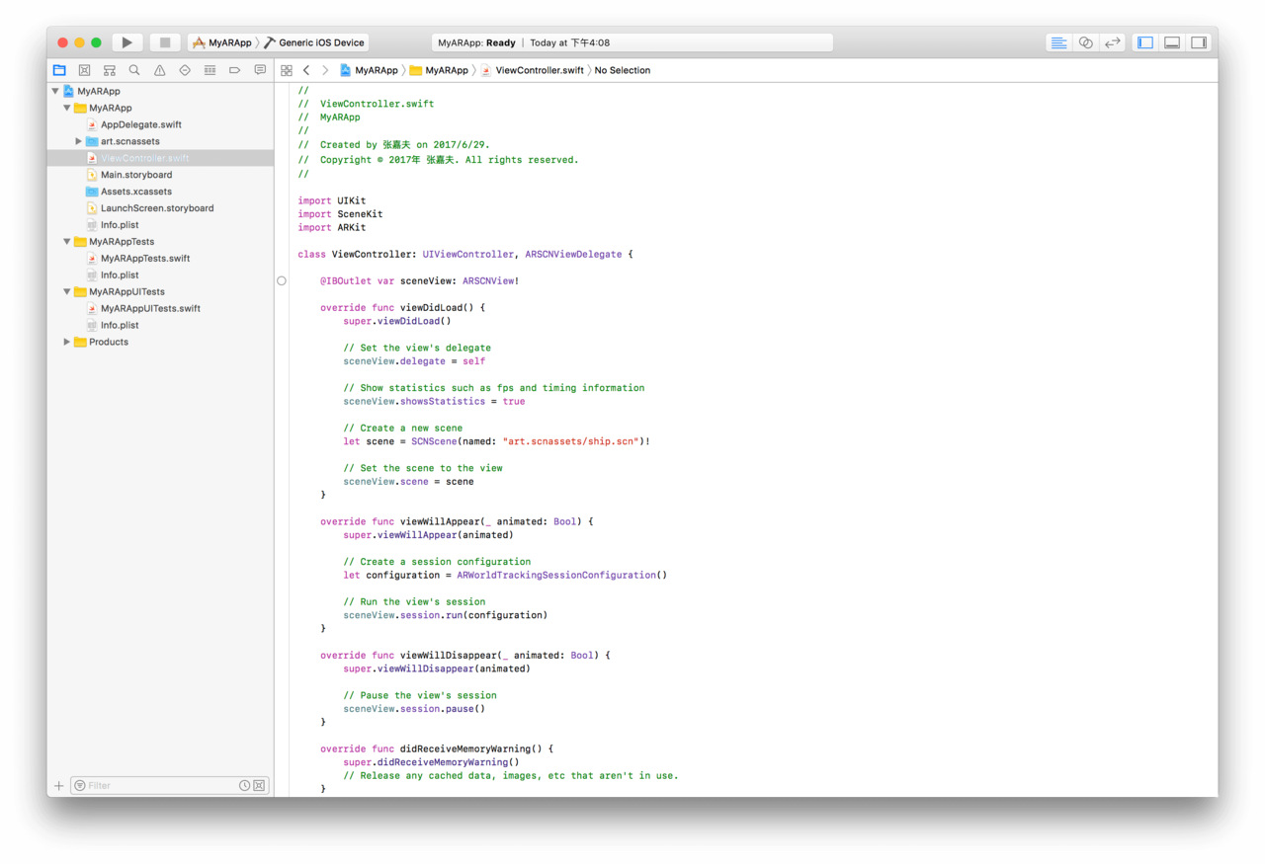Filter navigator by recently edited files
The width and height of the screenshot is (1265, 864).
[x=244, y=786]
